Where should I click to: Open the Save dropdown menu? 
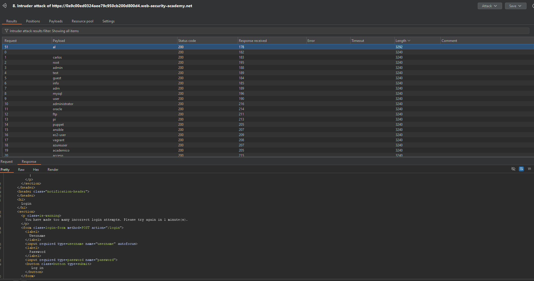click(515, 6)
